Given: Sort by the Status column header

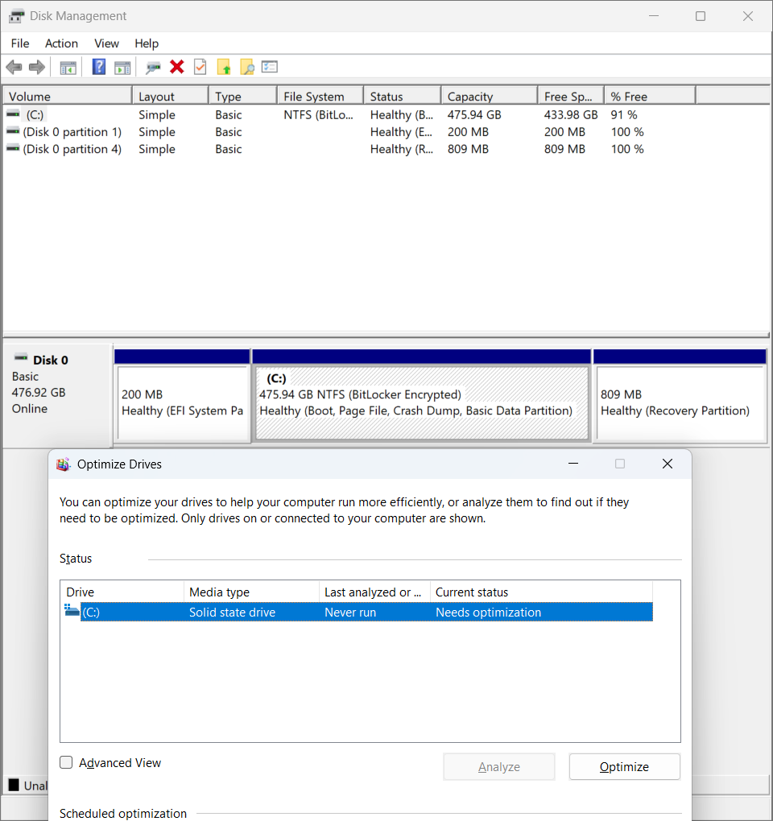Looking at the screenshot, I should coord(403,97).
